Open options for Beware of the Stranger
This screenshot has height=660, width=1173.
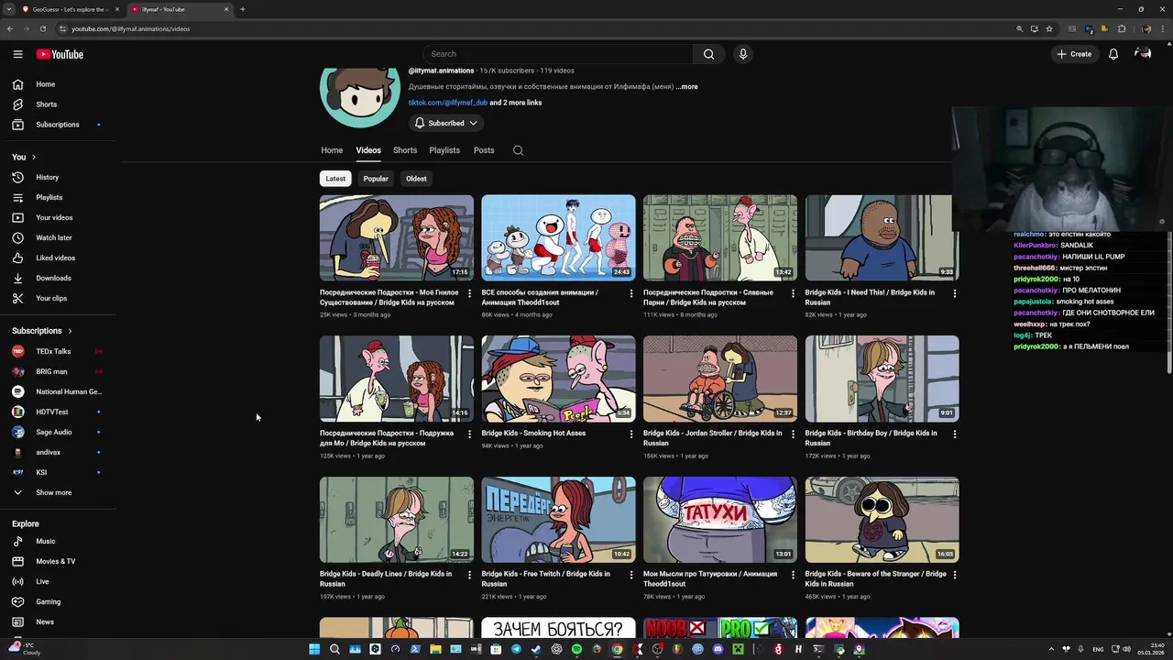(955, 575)
